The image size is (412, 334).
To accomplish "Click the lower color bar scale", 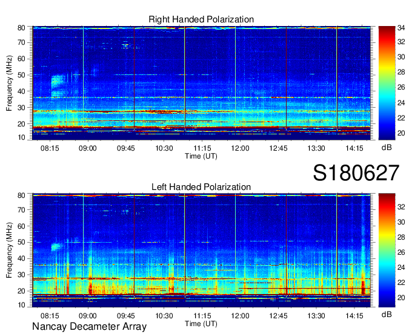I will pos(387,250).
